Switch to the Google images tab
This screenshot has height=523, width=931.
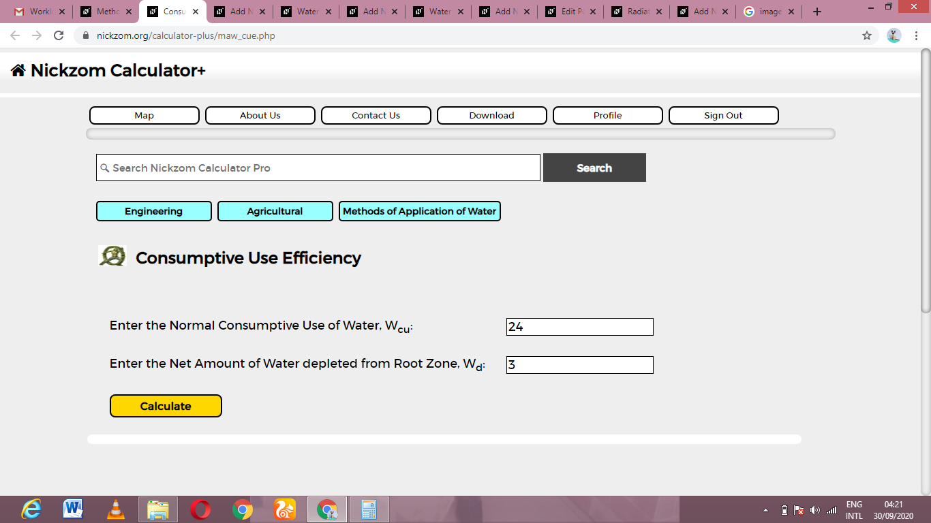769,12
